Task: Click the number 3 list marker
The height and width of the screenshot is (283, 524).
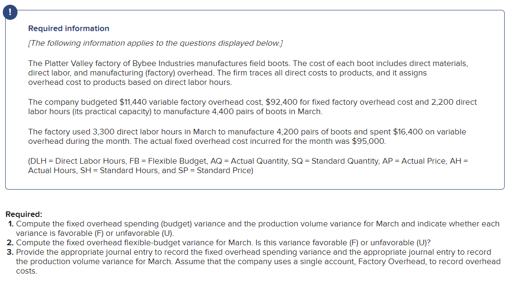Action: [x=11, y=252]
